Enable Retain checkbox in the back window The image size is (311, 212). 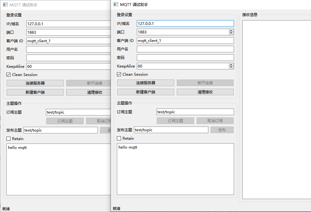8,139
